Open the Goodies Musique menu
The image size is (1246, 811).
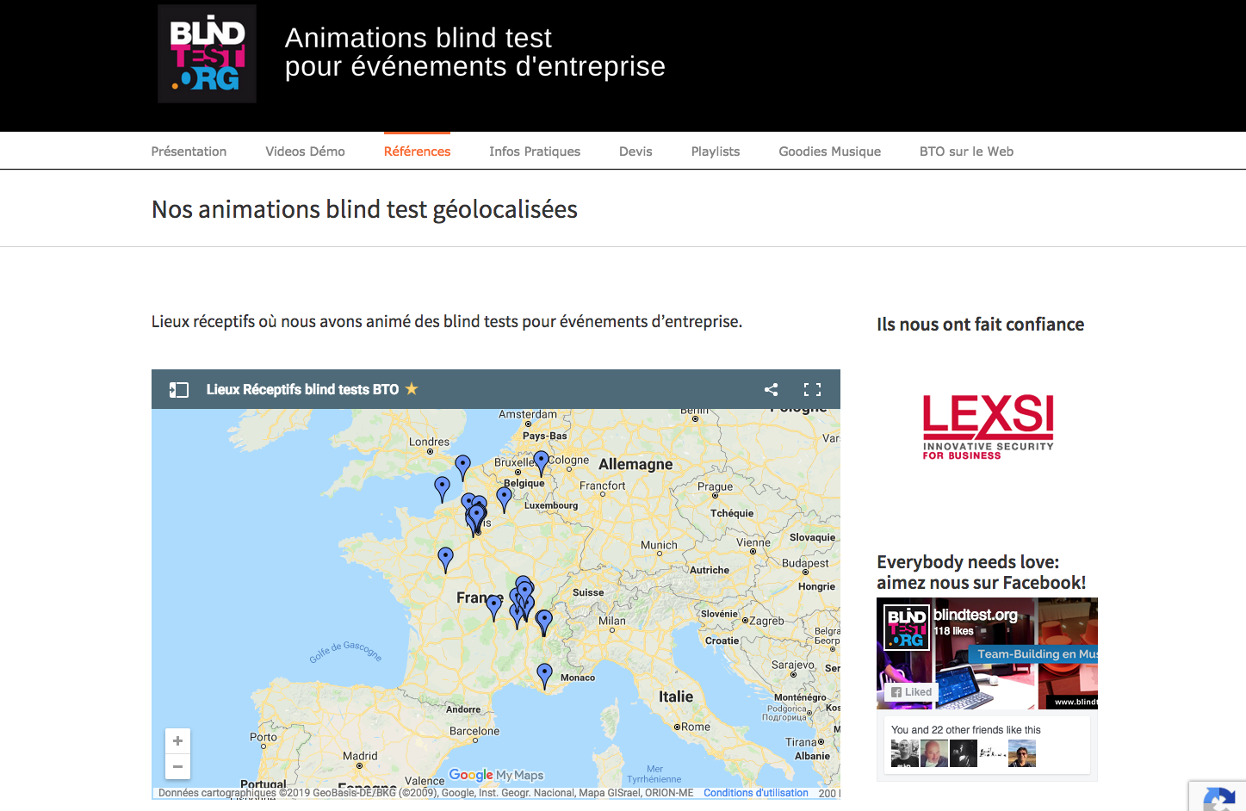click(830, 152)
